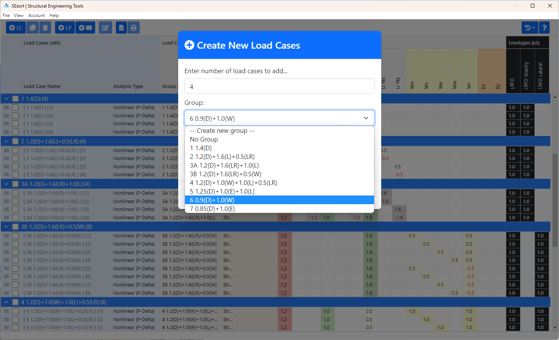Click the add load pattern LP button
The height and width of the screenshot is (340, 559).
(x=65, y=28)
